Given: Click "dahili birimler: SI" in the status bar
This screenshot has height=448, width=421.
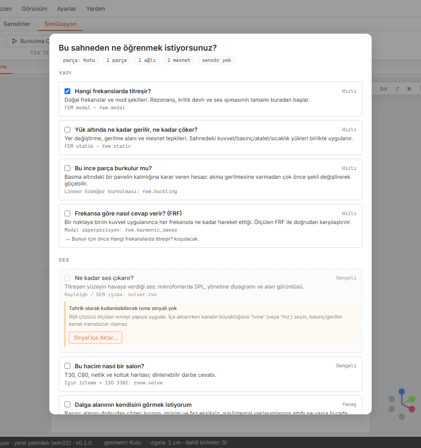Looking at the screenshot, I should tap(206, 443).
